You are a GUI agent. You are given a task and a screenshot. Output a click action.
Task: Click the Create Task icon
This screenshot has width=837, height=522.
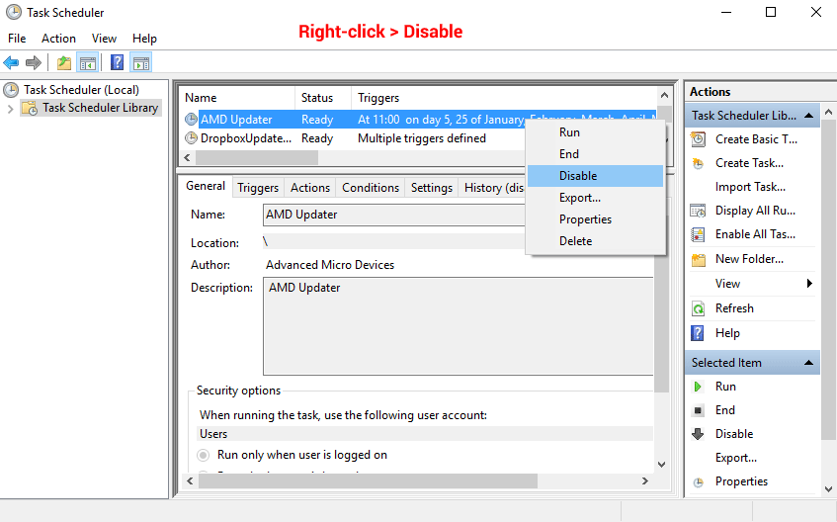tap(698, 163)
